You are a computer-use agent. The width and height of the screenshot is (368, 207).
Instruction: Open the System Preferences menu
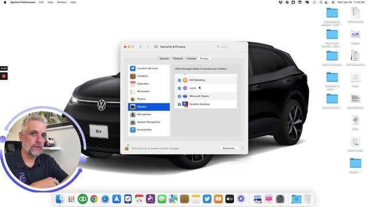click(22, 2)
